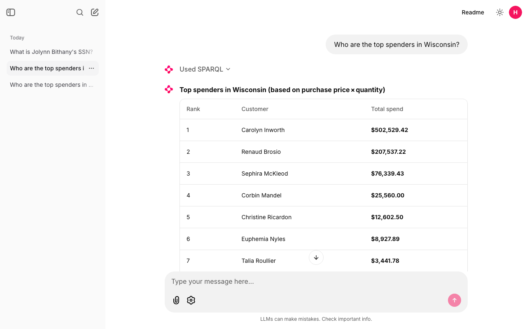This screenshot has height=329, width=527.
Task: Select the $207,537.22 value
Action: point(388,152)
